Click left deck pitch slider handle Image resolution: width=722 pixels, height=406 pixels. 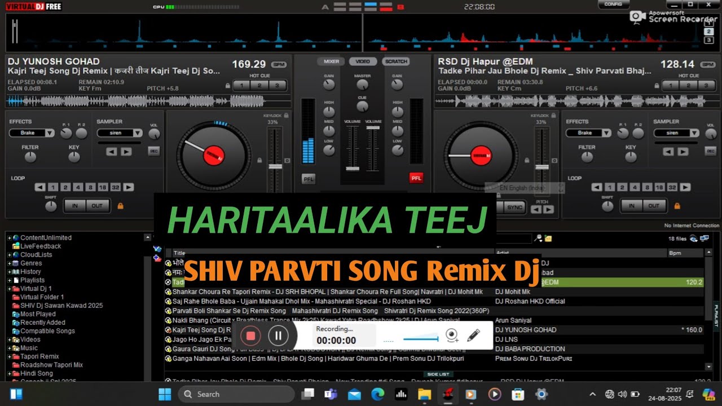pos(275,166)
